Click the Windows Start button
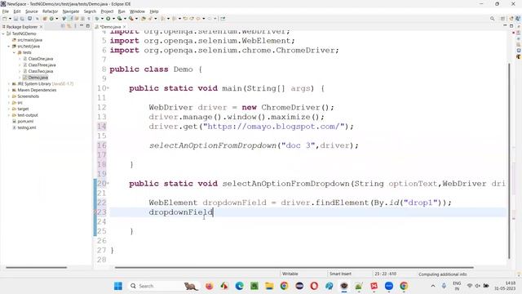 point(117,286)
